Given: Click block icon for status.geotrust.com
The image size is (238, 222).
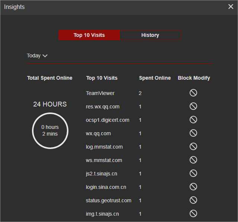Looking at the screenshot, I should tap(193, 200).
